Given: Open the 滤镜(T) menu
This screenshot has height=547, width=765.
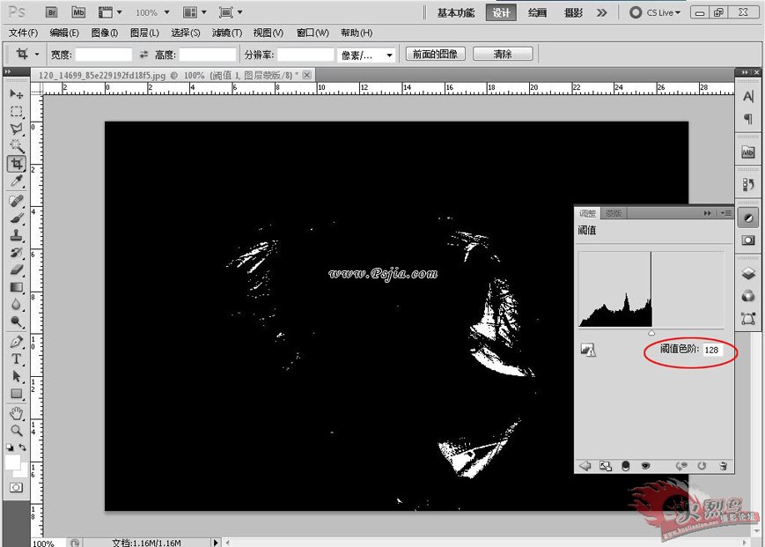Looking at the screenshot, I should [227, 33].
